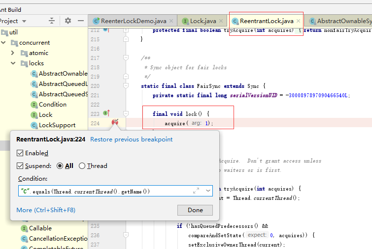Fold the lock method at line 223
372x249 pixels.
pyautogui.click(x=126, y=114)
